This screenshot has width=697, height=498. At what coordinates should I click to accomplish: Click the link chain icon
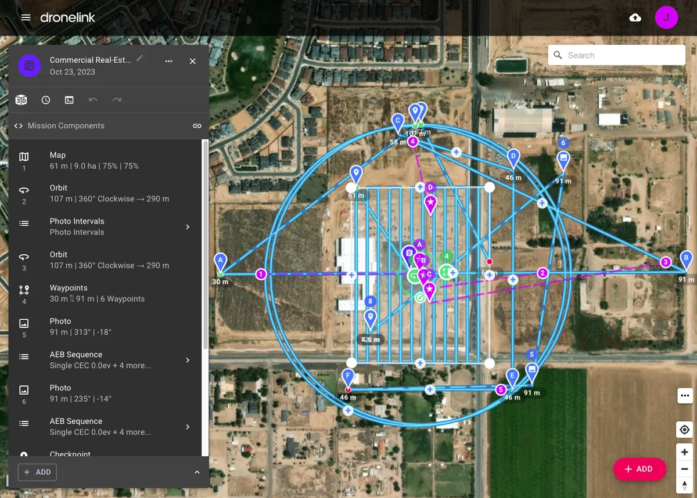click(197, 126)
